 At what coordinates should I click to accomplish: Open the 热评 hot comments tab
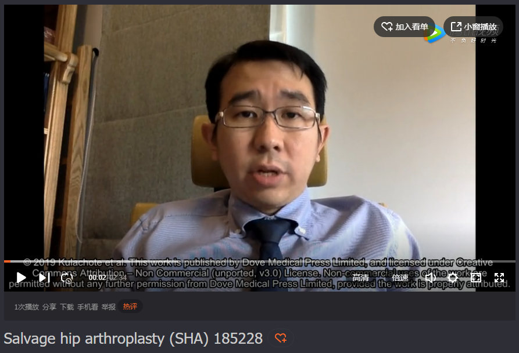tap(130, 307)
